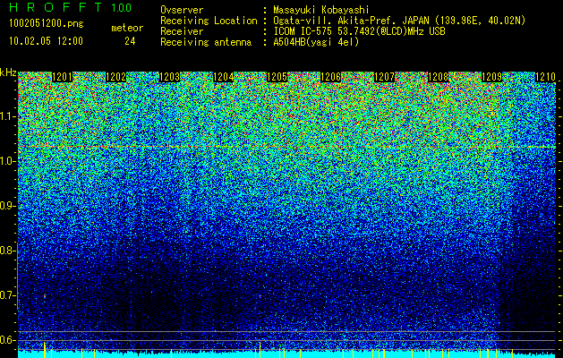Click the filename 1002051200.png

[47, 23]
